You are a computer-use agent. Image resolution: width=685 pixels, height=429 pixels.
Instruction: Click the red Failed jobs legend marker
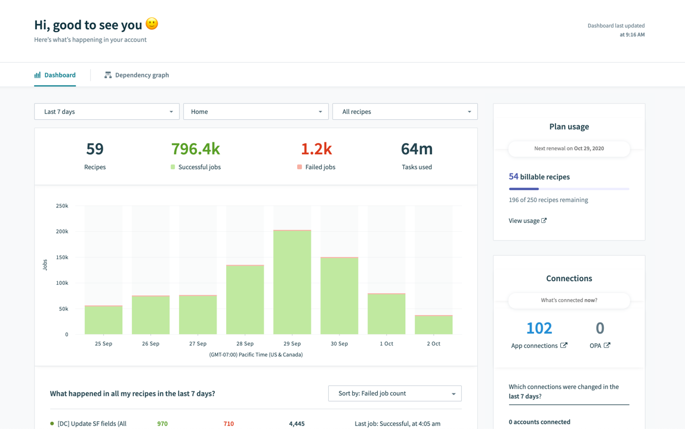point(299,167)
